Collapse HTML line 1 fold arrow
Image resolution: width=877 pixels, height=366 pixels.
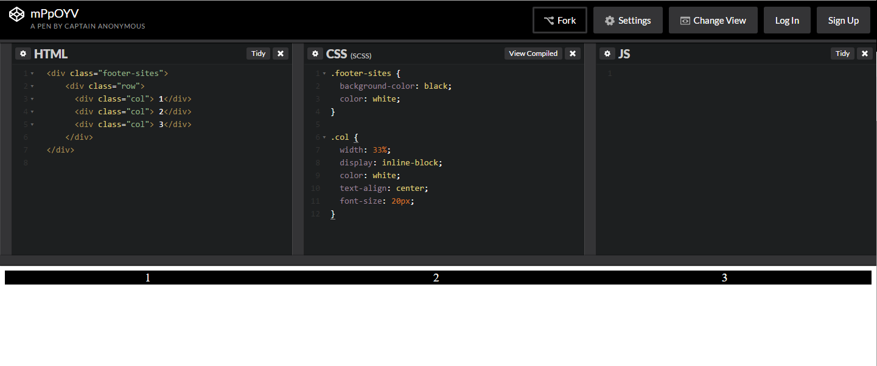click(x=32, y=74)
